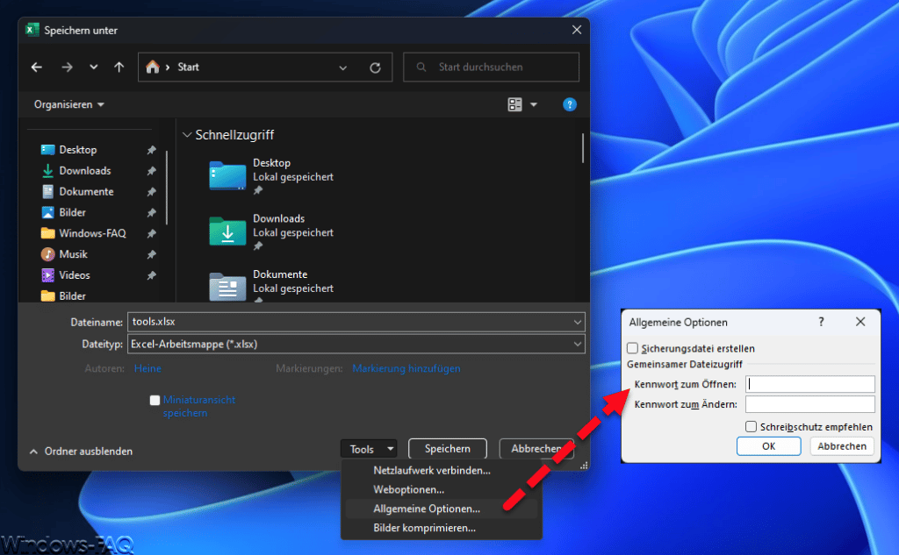This screenshot has height=555, width=899.
Task: Collapse folders with Ordner ausblenden
Action: pos(81,452)
